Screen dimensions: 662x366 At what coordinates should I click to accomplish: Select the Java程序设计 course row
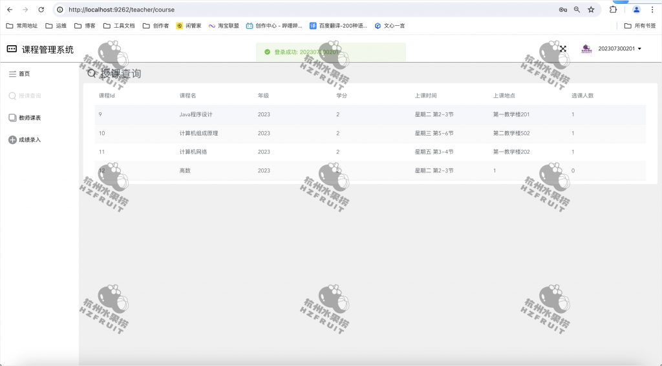tap(370, 114)
